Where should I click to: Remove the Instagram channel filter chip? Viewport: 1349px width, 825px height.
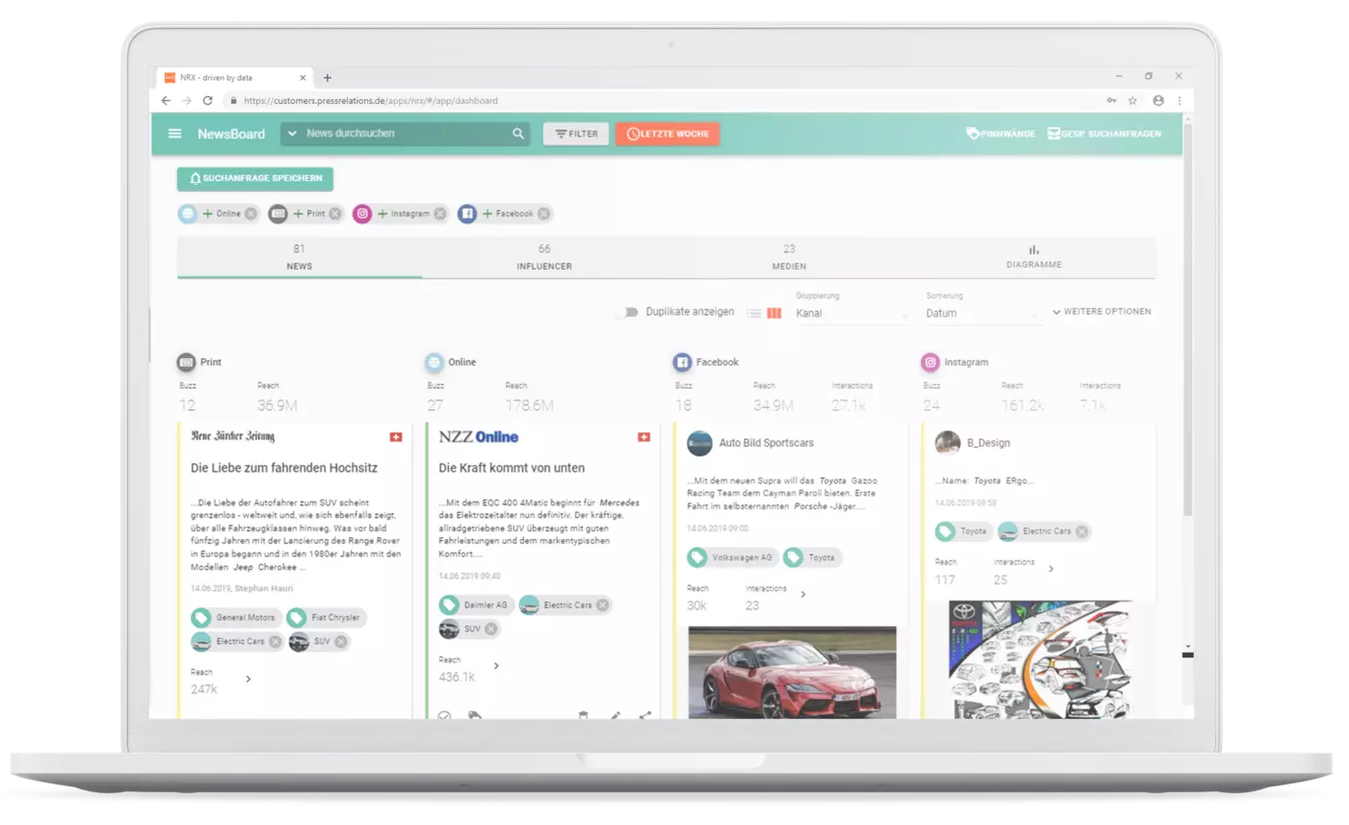tap(439, 214)
